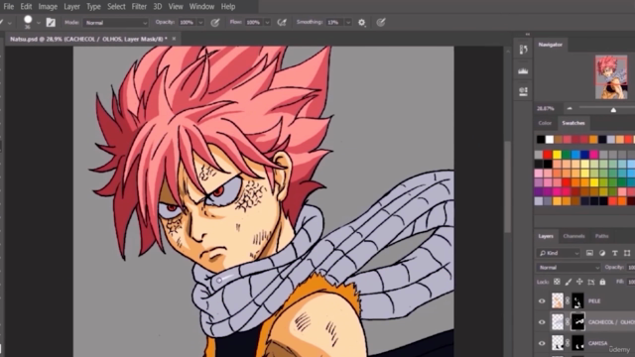
Task: Hide the CACHECOL / OLHOS layer
Action: (x=542, y=322)
